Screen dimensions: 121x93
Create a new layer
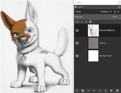point(77,91)
